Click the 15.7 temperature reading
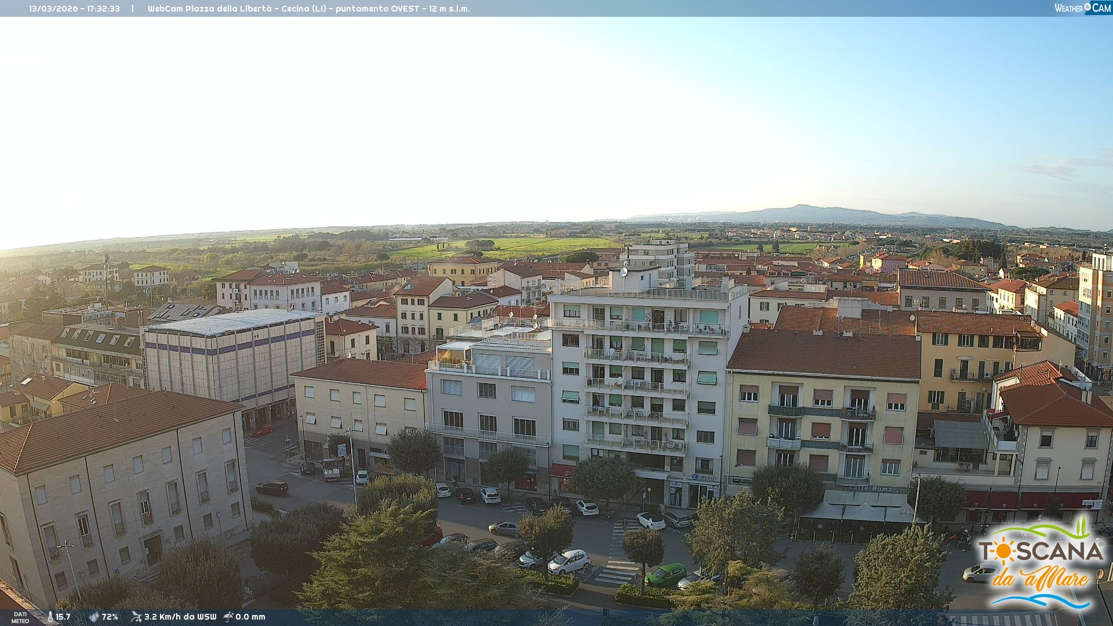1113x626 pixels. coord(63,617)
